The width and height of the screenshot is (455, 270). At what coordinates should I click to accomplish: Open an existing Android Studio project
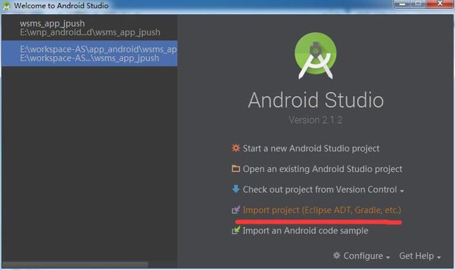click(323, 169)
